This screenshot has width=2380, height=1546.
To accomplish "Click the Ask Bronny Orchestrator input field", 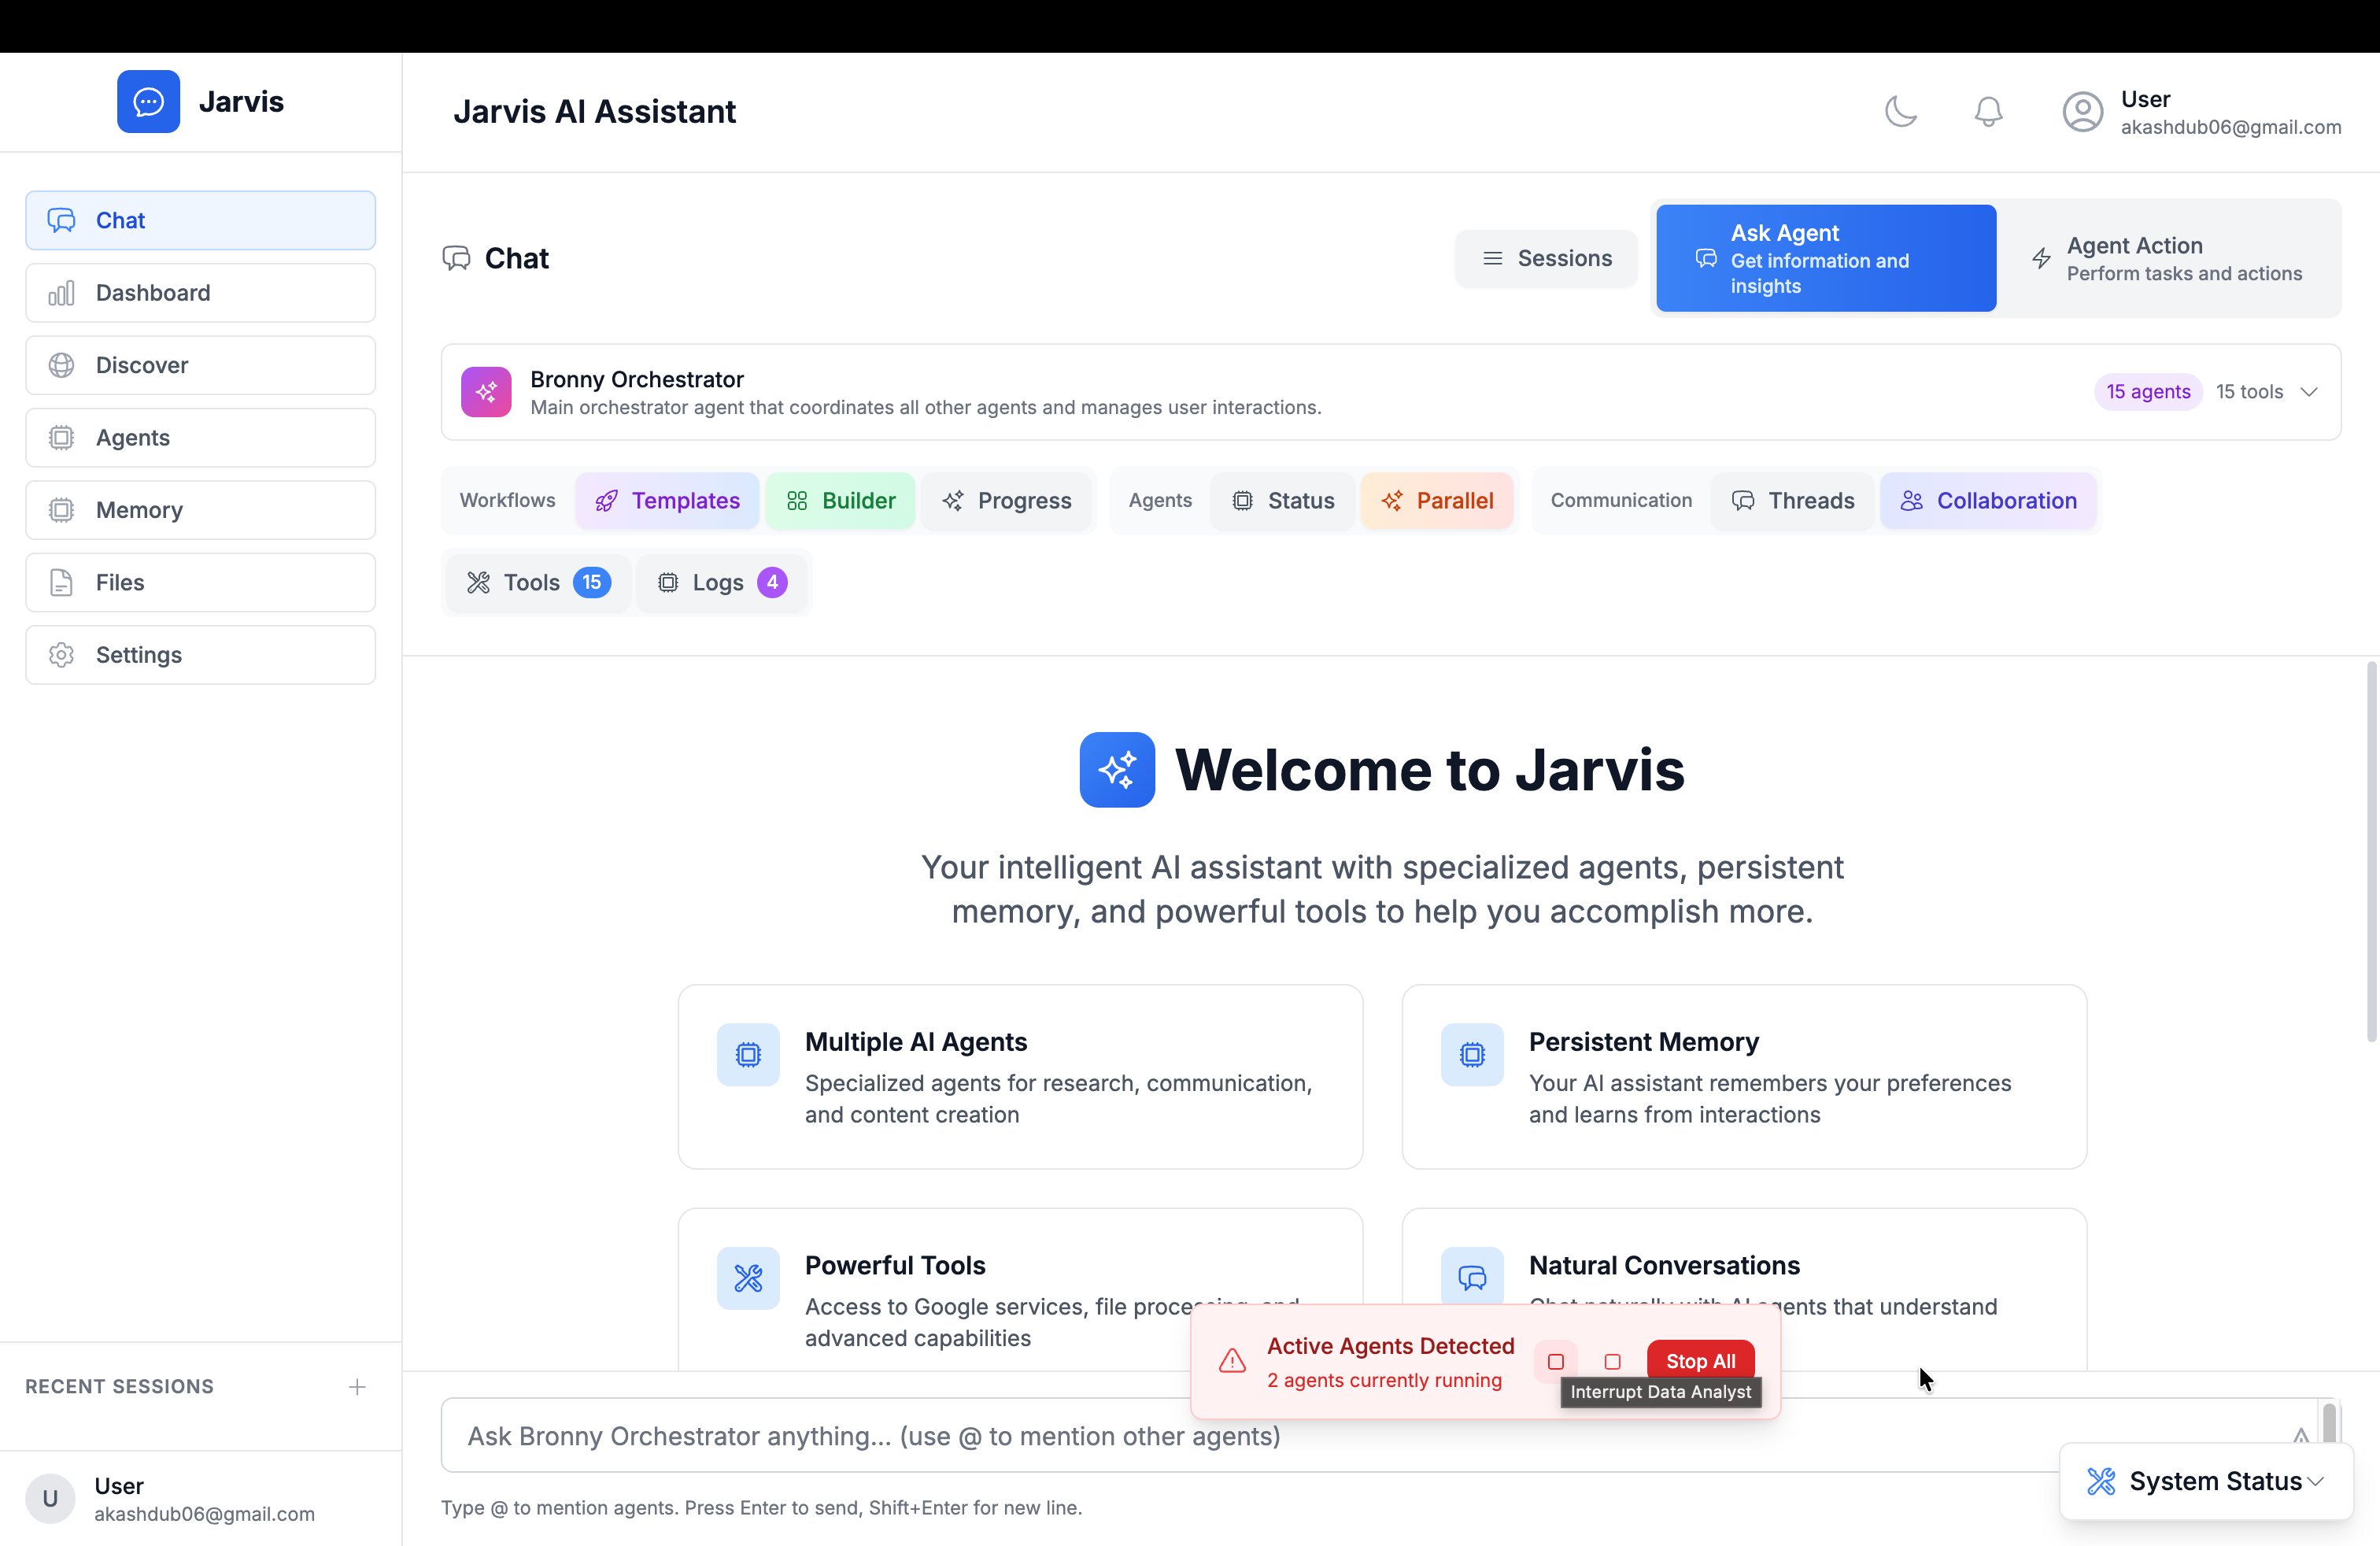I will click(1200, 1436).
